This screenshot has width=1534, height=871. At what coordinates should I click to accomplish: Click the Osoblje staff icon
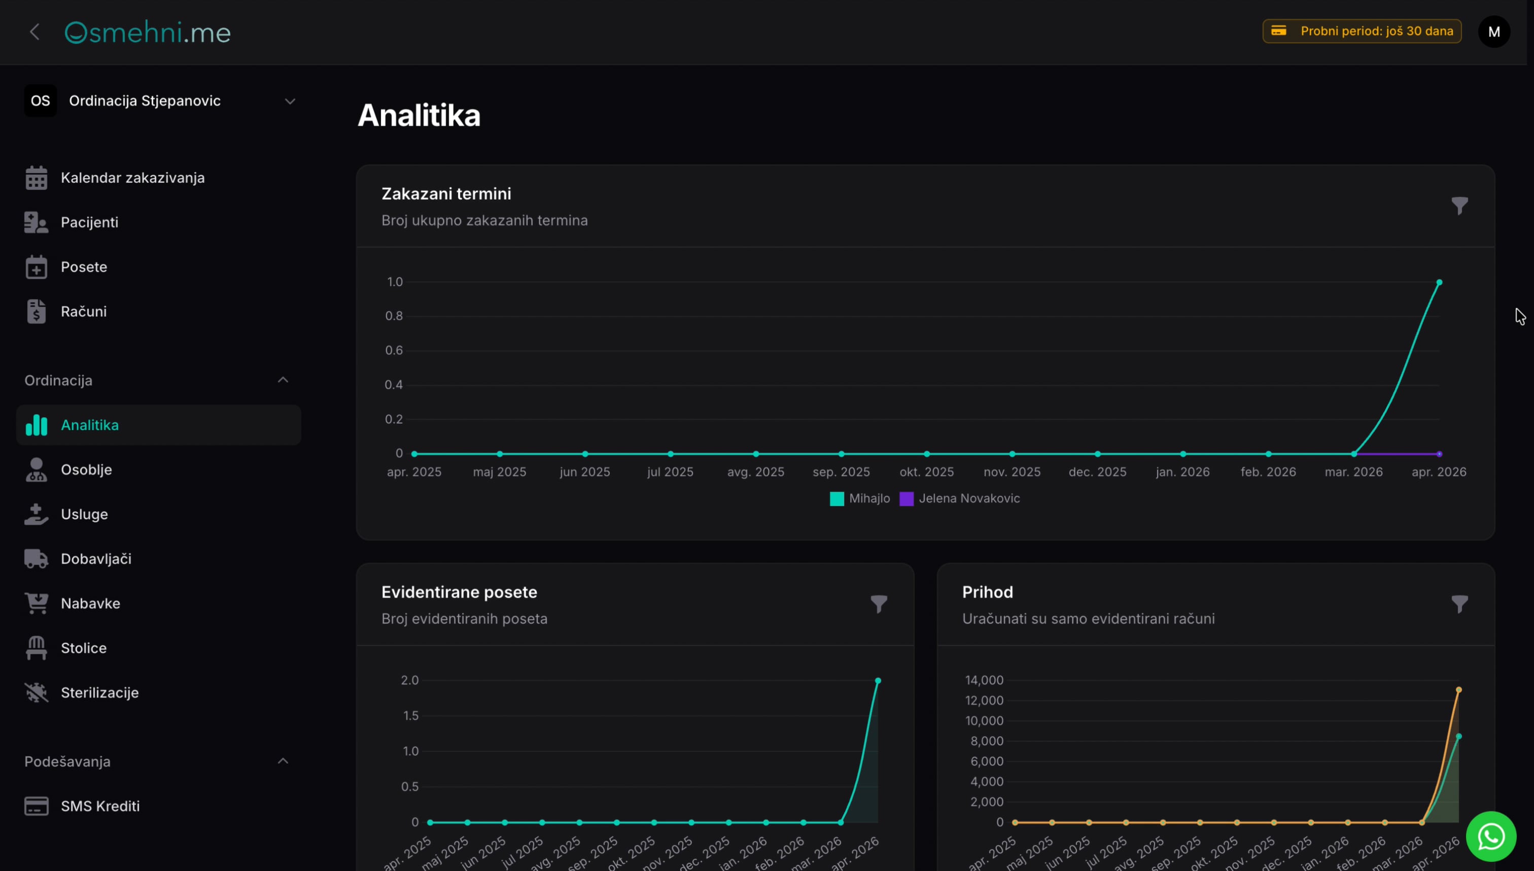pyautogui.click(x=37, y=469)
